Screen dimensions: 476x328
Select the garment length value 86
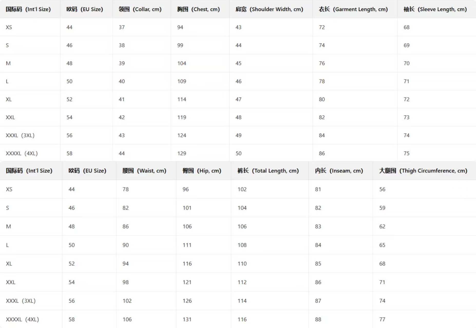point(322,153)
